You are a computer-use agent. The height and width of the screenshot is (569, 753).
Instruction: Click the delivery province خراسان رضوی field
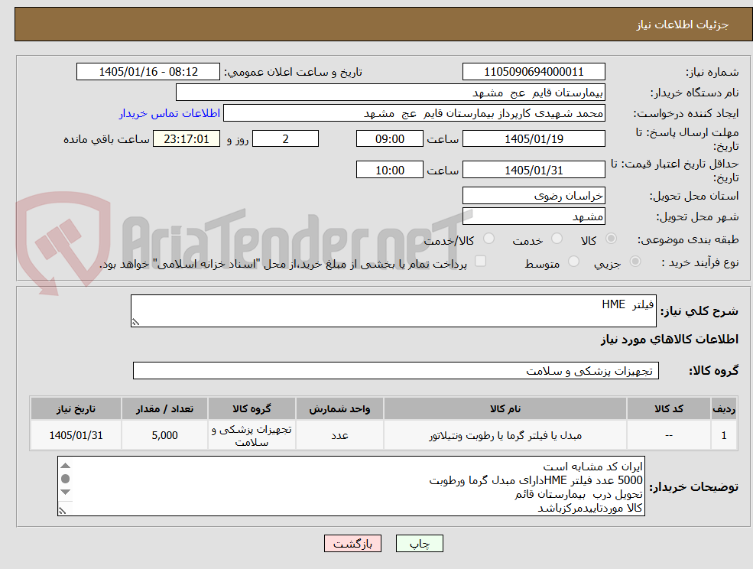[534, 196]
